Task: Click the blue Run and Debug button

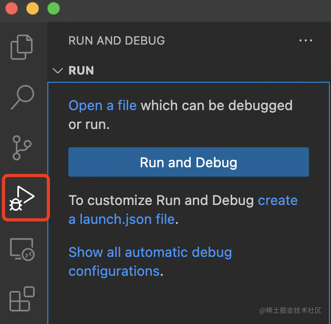Action: (189, 162)
